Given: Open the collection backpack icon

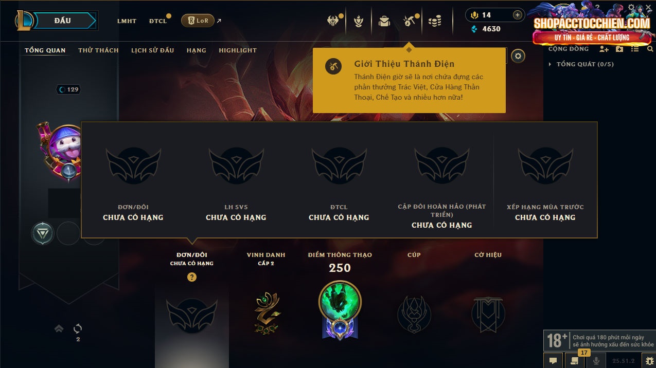Looking at the screenshot, I should point(384,21).
